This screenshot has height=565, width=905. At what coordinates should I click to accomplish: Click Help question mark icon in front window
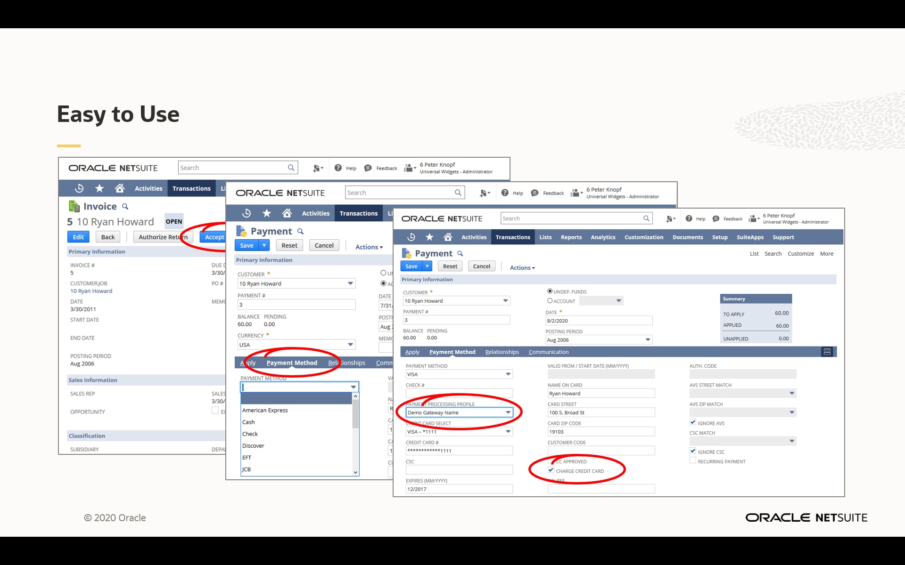coord(689,218)
